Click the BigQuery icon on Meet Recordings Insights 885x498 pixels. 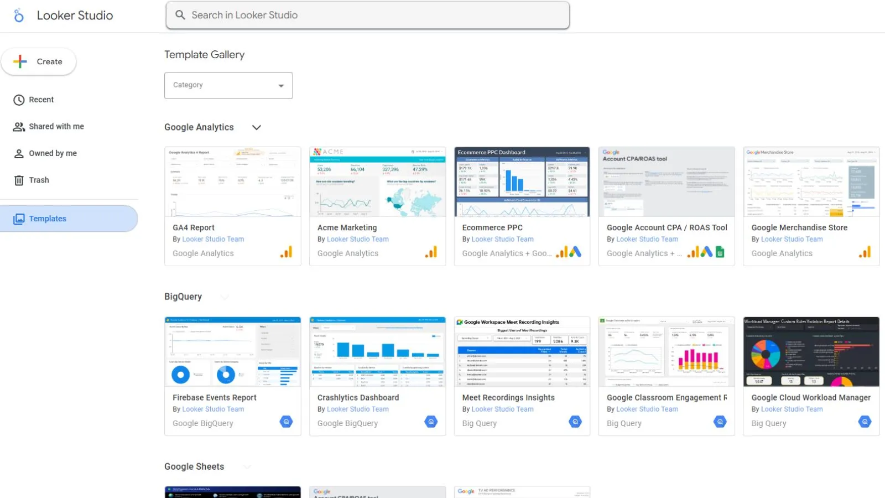[x=575, y=422]
